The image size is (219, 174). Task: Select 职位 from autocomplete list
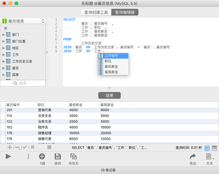[x=113, y=61]
